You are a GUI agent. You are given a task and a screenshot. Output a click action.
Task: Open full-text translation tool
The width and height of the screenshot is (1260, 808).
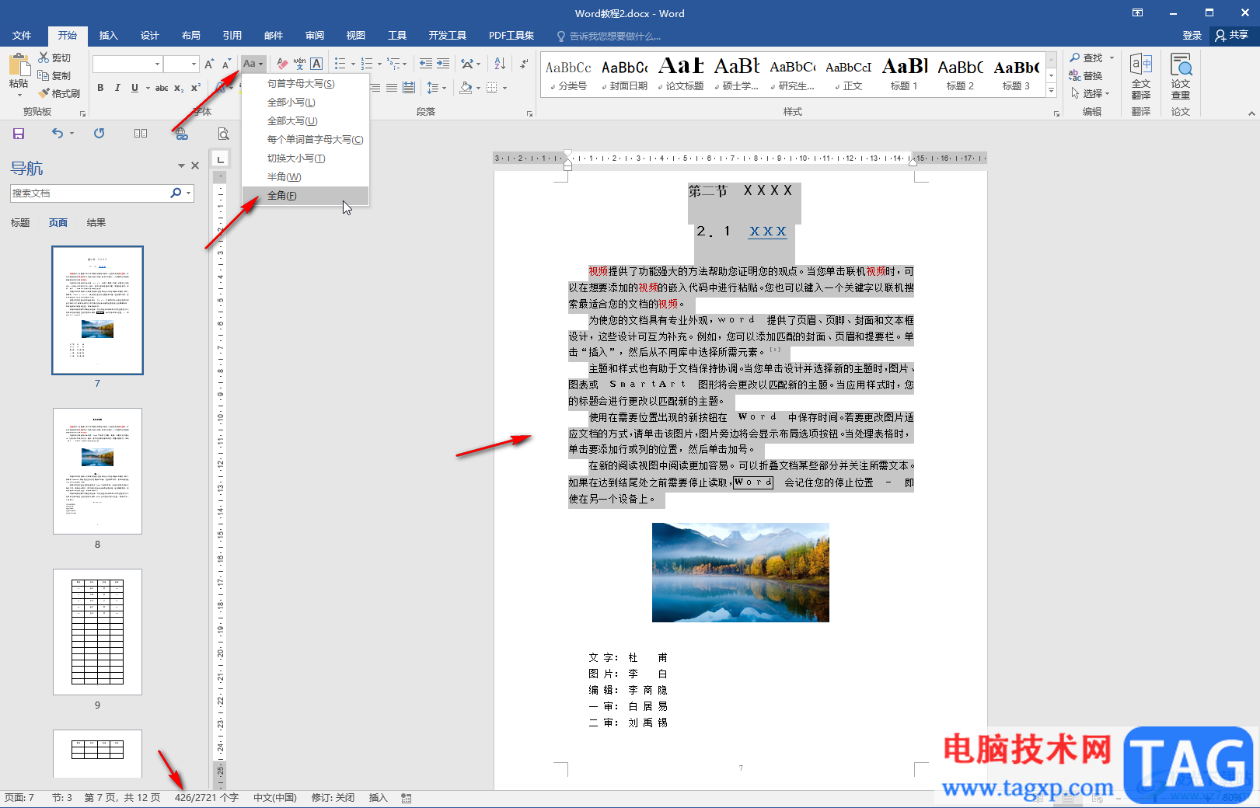coord(1140,76)
